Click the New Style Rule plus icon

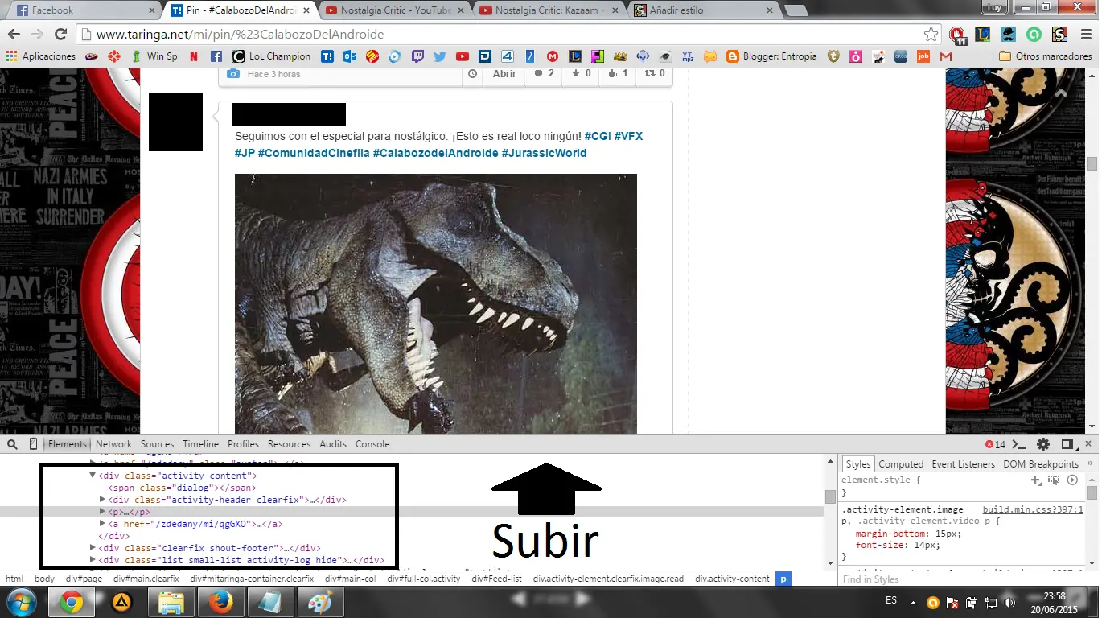coord(1036,480)
